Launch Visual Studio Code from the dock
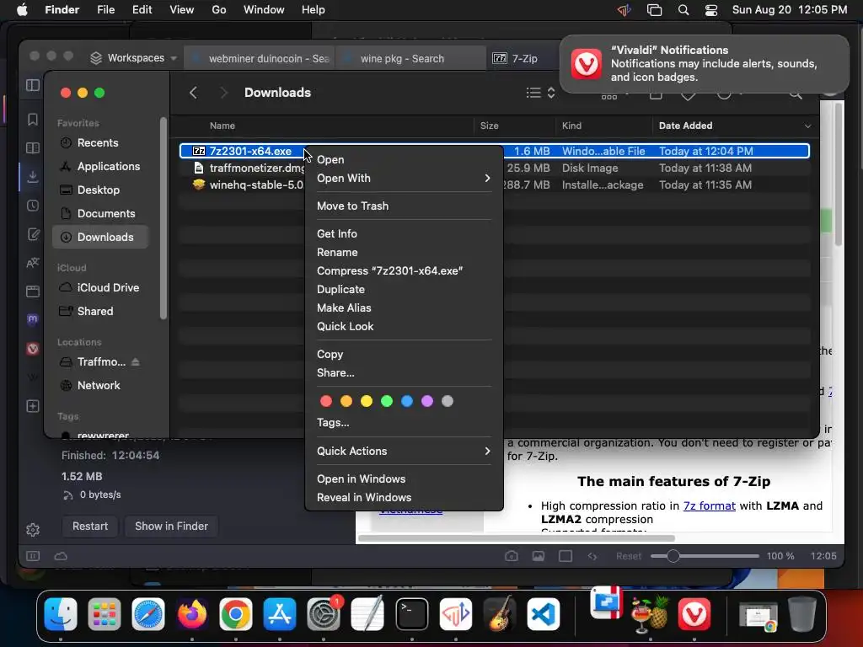 click(x=544, y=614)
